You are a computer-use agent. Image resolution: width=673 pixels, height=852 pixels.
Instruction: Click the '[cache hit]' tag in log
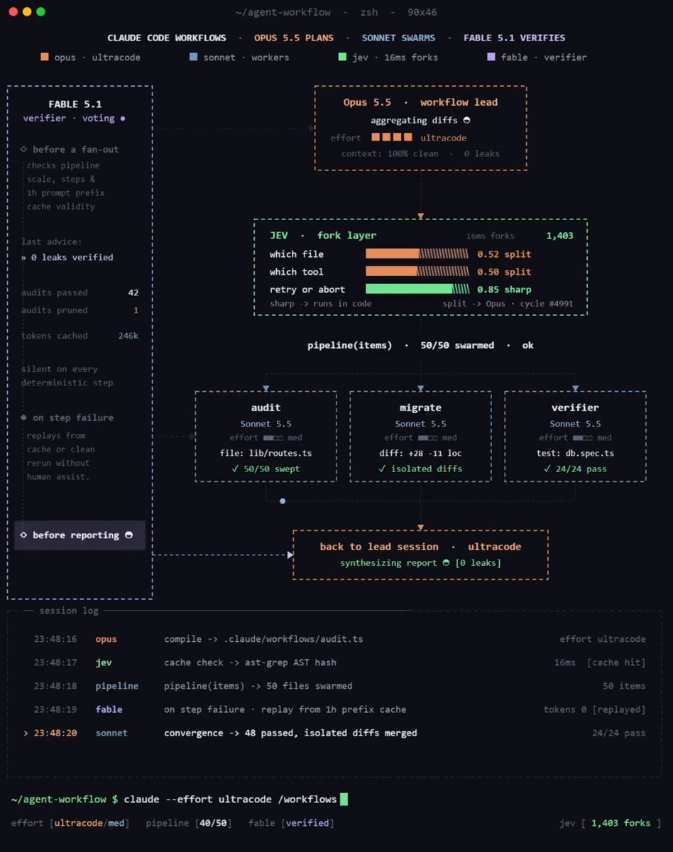[x=616, y=662]
